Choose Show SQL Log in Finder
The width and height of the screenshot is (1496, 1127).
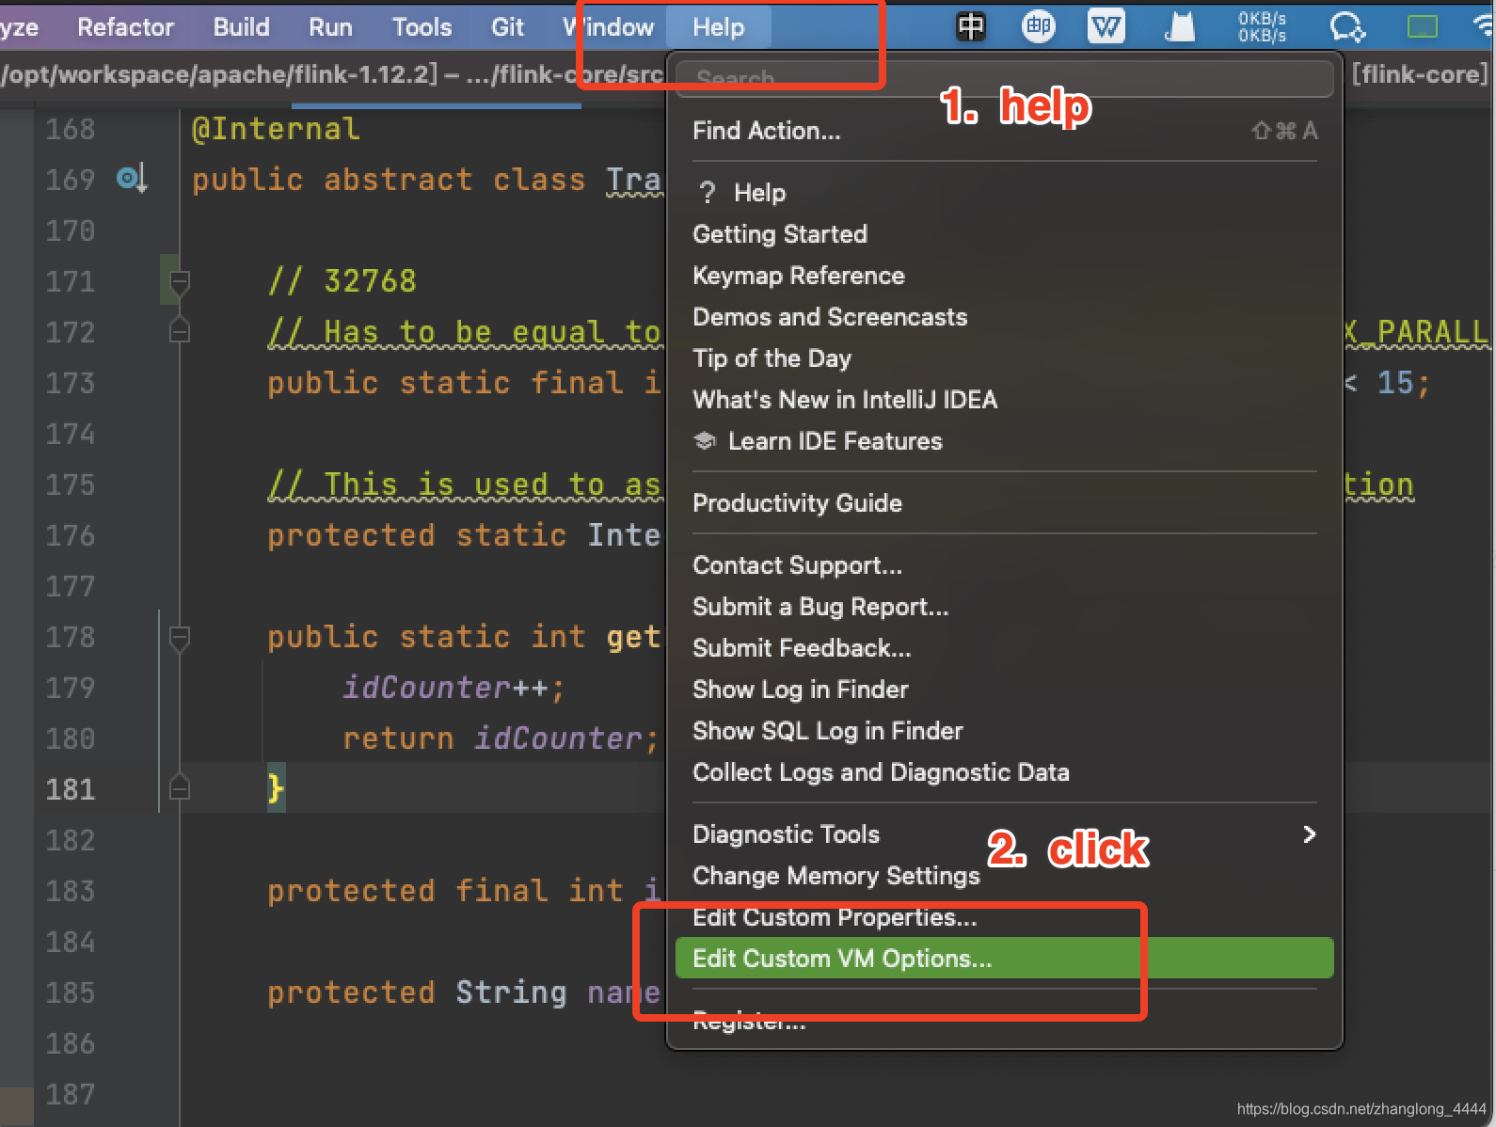coord(1004,731)
